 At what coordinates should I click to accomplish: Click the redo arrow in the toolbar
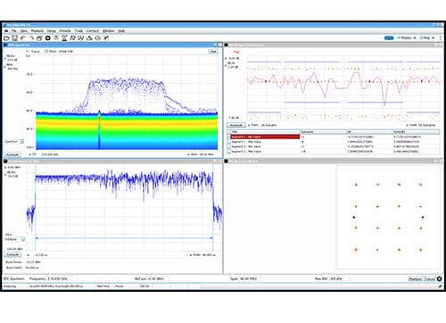click(31, 38)
